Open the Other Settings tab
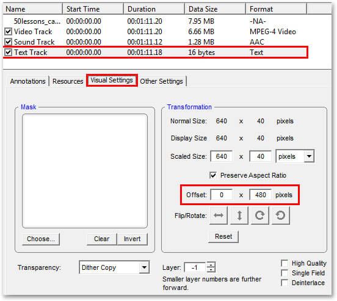The height and width of the screenshot is (301, 337). (x=161, y=81)
